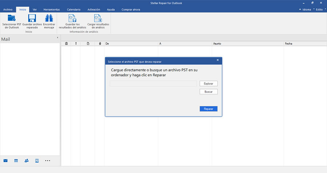Click Comprar ahora tab
The height and width of the screenshot is (173, 327).
(x=131, y=9)
